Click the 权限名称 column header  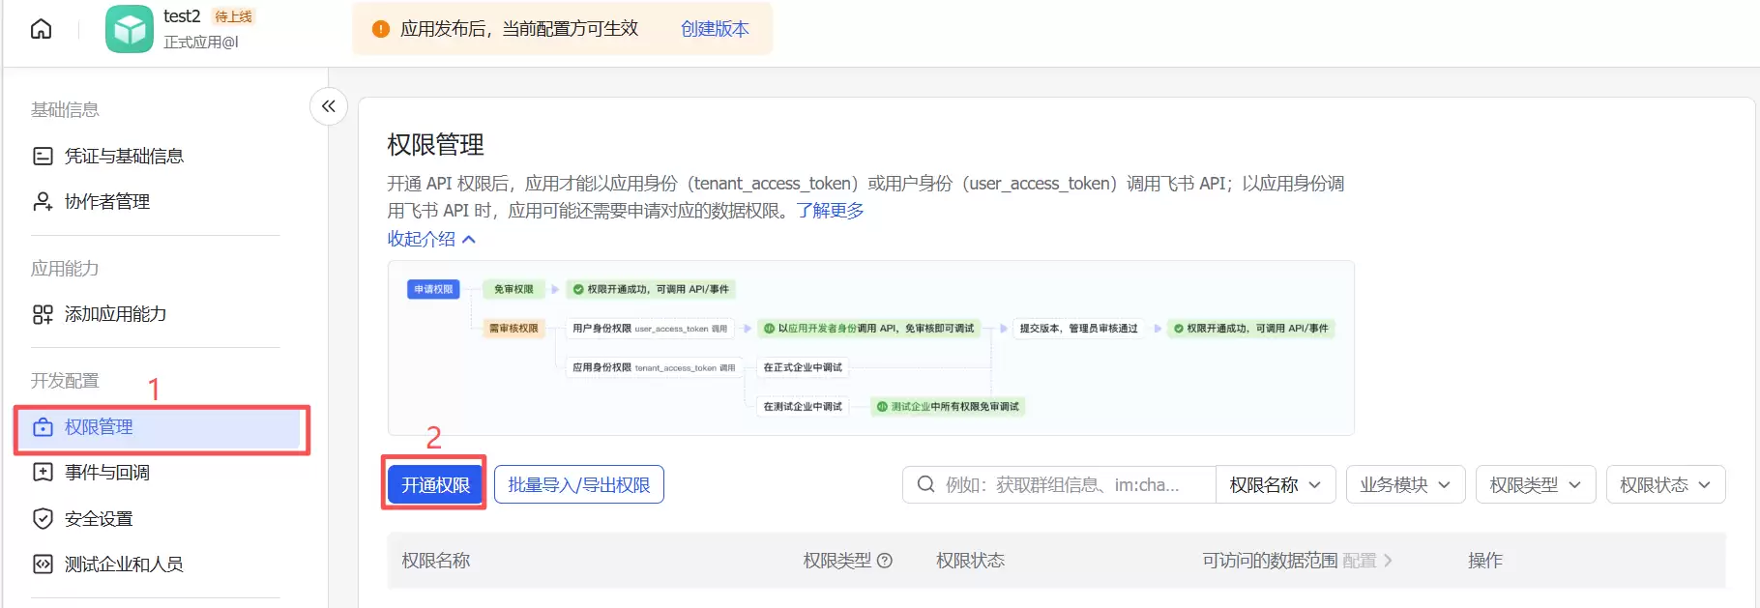tap(436, 561)
